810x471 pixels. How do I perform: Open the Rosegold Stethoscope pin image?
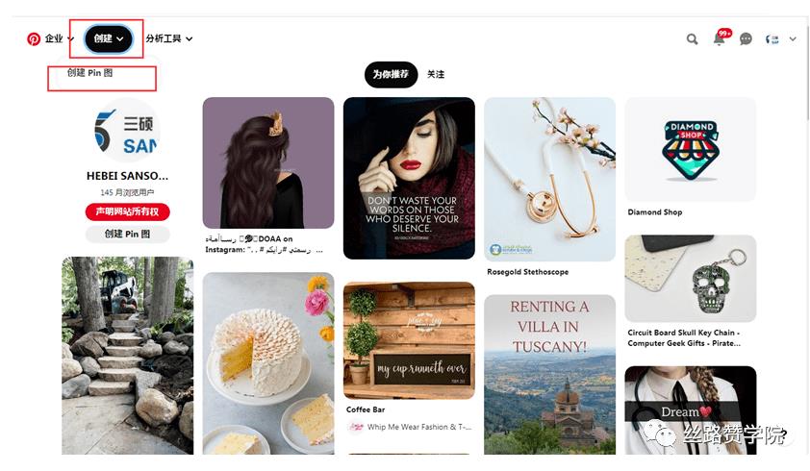point(549,179)
